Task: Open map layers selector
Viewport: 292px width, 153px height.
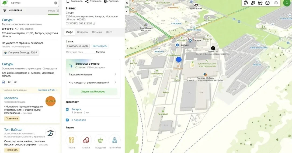Action: click(x=276, y=3)
